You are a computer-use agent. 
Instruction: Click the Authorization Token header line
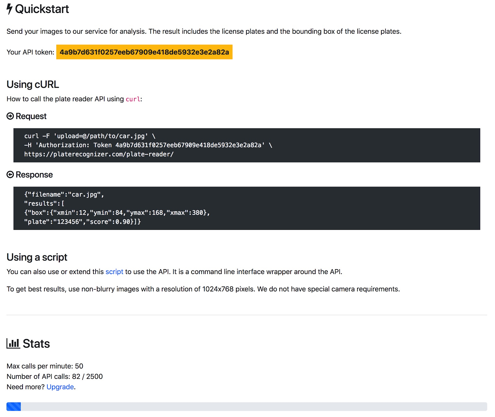[x=148, y=145]
